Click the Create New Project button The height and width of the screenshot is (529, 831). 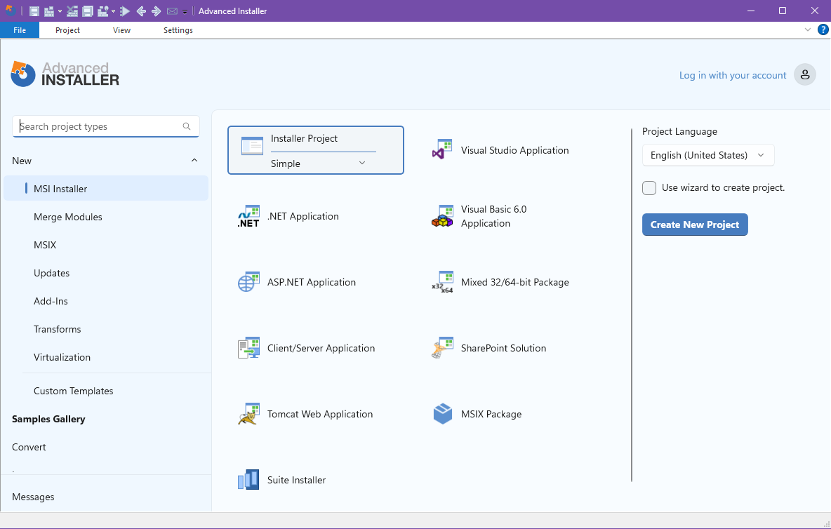(695, 225)
